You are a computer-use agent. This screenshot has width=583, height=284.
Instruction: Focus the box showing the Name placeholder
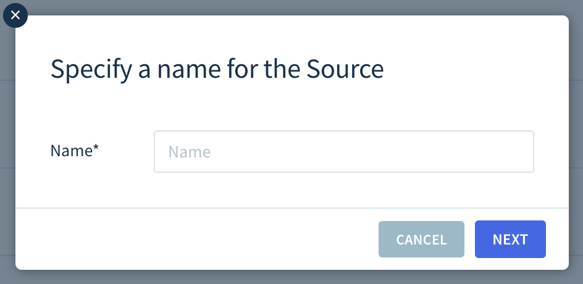coord(344,152)
